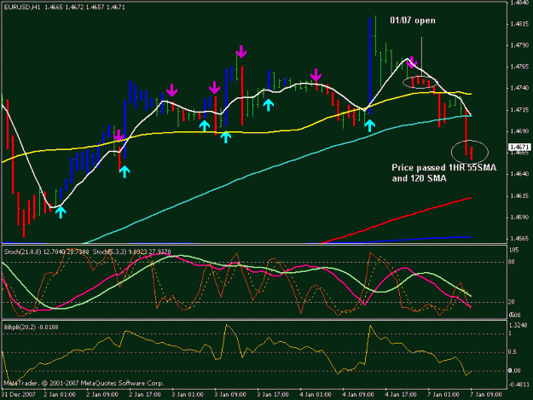The height and width of the screenshot is (400, 533).
Task: Click the 1.4765 price axis label
Action: 519,67
